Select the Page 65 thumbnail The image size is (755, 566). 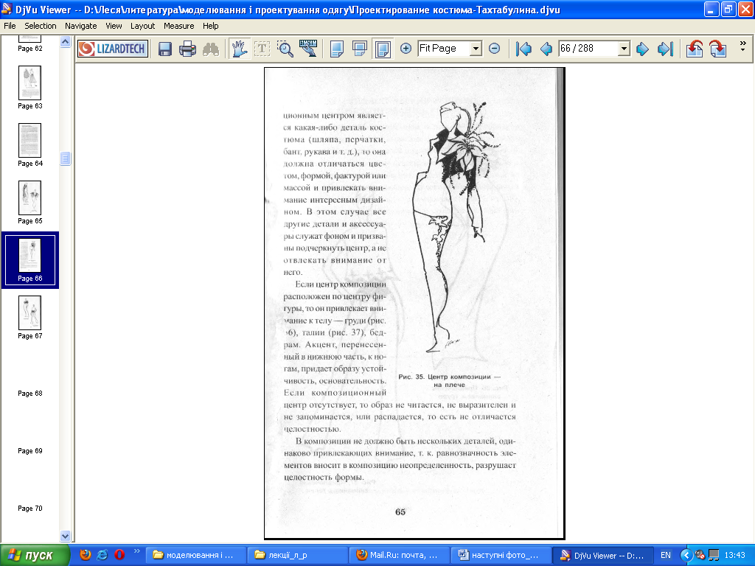(29, 198)
